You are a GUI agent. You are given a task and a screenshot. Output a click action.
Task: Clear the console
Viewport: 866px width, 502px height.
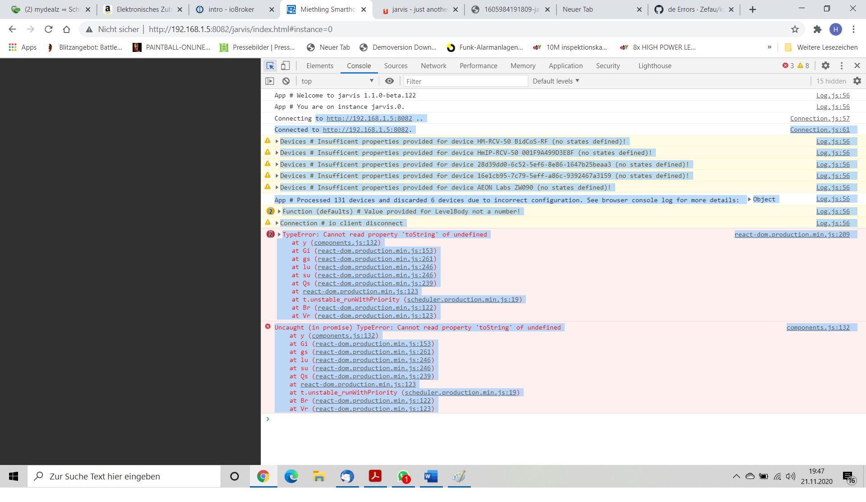tap(286, 81)
